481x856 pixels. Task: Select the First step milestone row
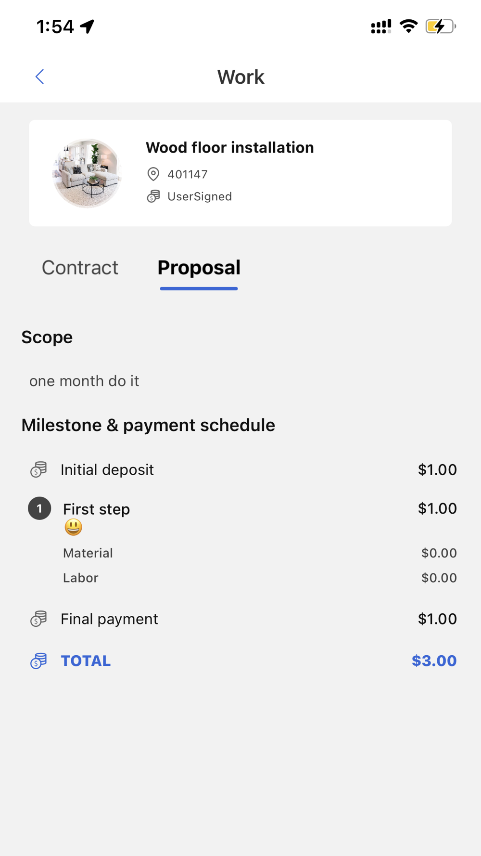[x=97, y=509]
